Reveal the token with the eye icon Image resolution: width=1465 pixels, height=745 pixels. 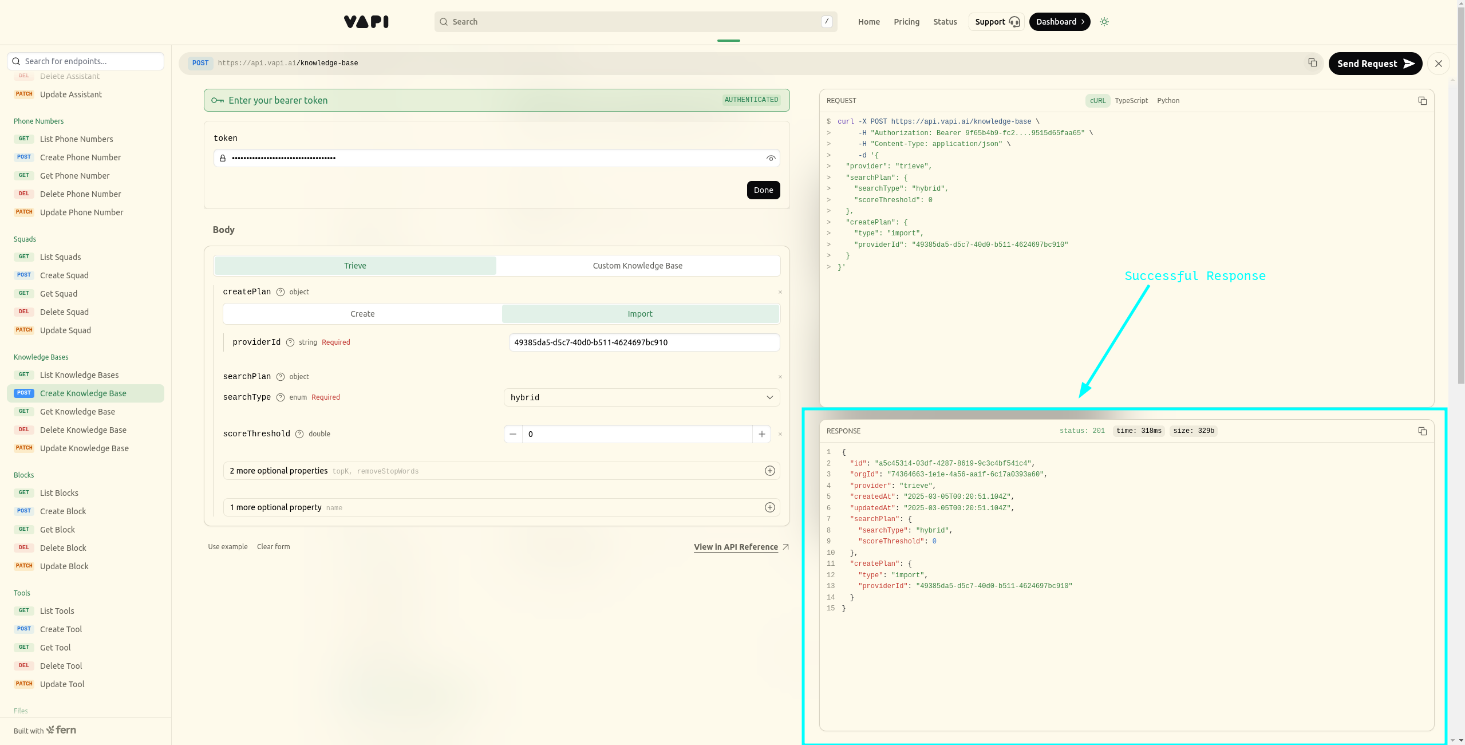coord(771,158)
